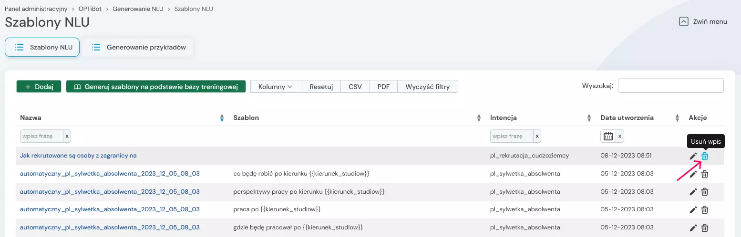Sort the table by Szablon column
This screenshot has width=741, height=237.
(x=479, y=118)
